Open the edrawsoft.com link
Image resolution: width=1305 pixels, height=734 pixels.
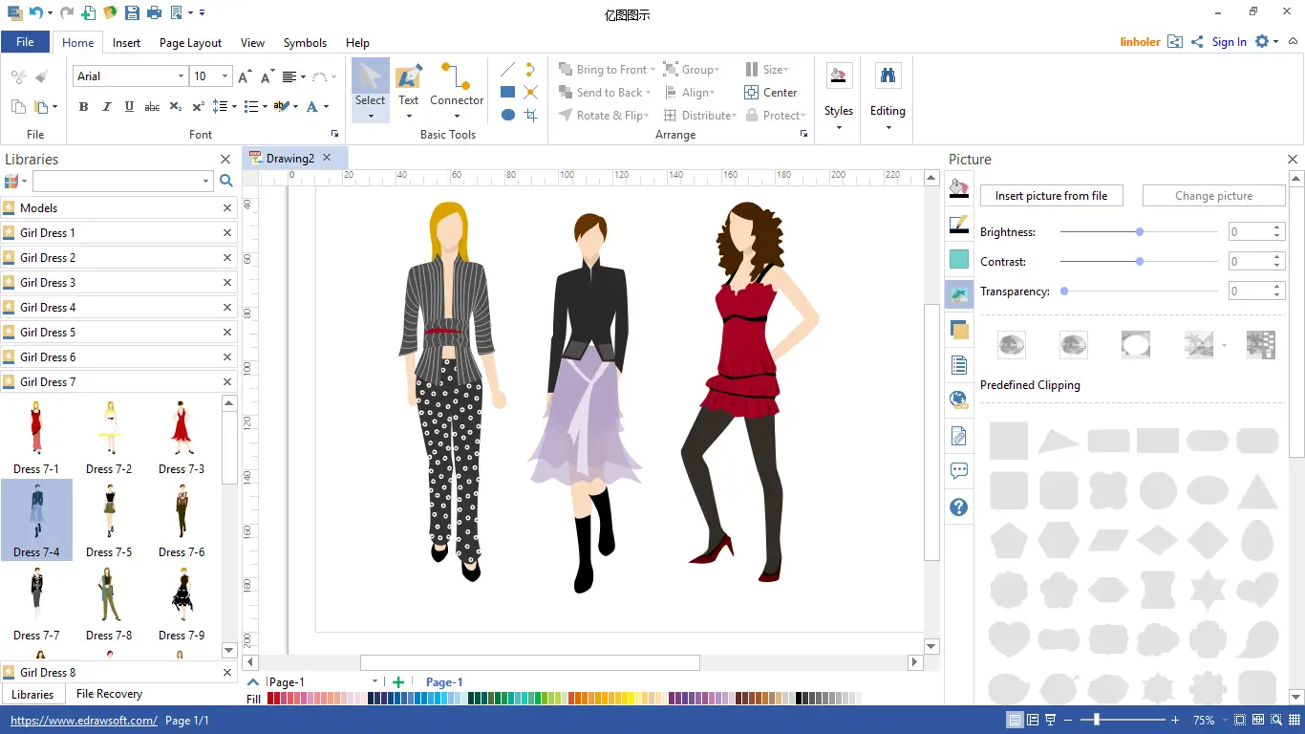point(83,721)
